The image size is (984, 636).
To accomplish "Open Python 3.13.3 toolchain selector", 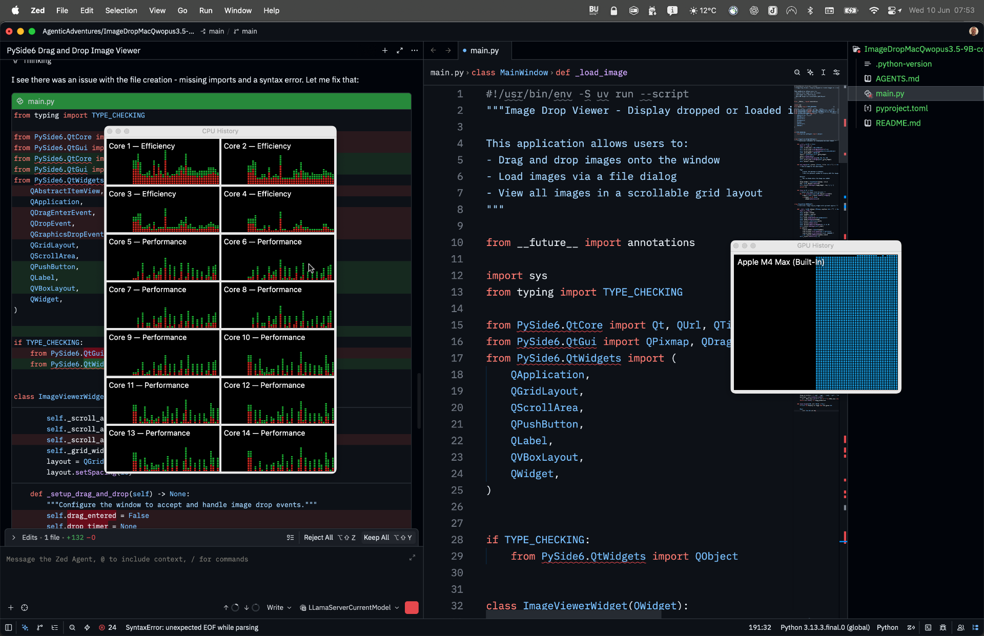I will pyautogui.click(x=825, y=628).
